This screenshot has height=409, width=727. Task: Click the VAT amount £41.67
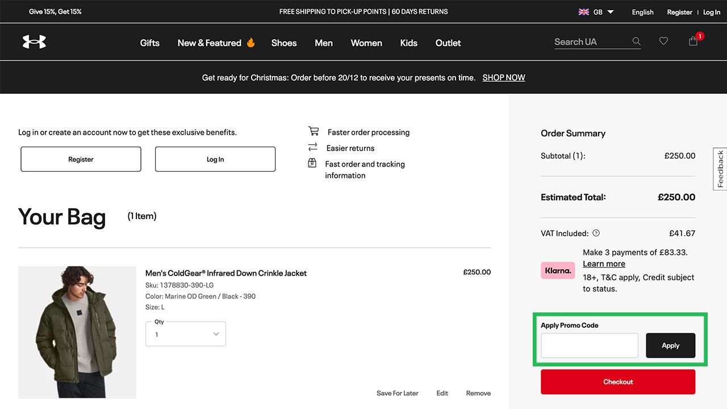pos(682,233)
